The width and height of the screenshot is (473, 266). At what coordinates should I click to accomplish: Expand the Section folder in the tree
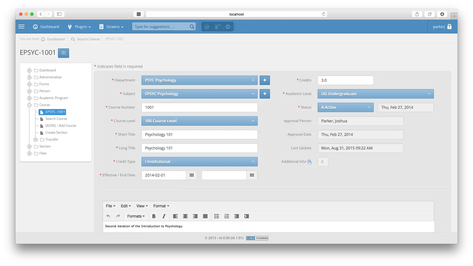(30, 146)
